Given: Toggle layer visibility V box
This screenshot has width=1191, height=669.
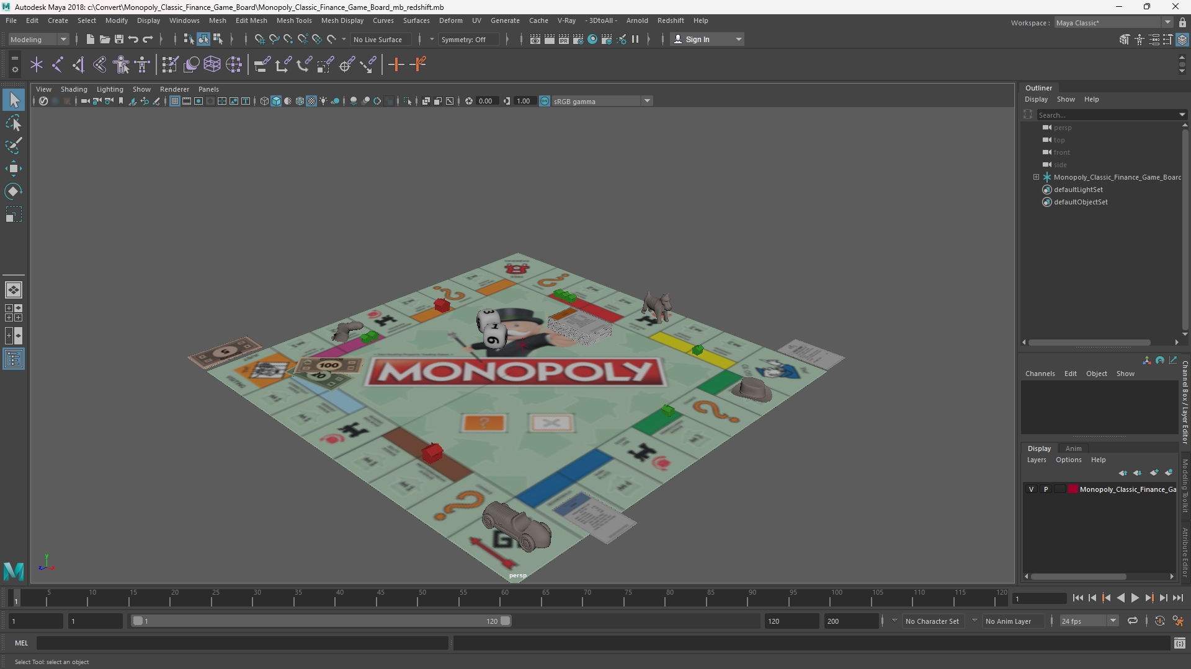Looking at the screenshot, I should (x=1032, y=489).
